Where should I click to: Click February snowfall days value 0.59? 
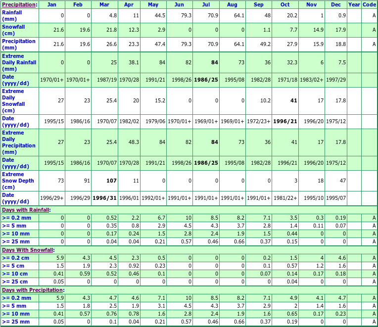85,274
